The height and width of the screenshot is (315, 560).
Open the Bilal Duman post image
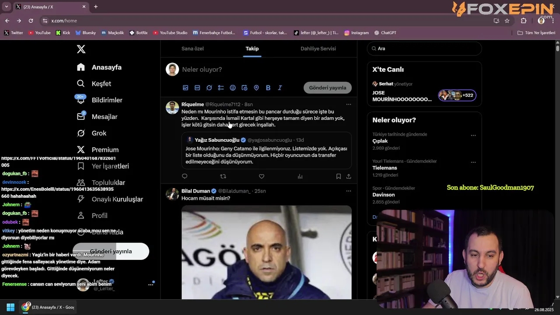click(x=266, y=252)
